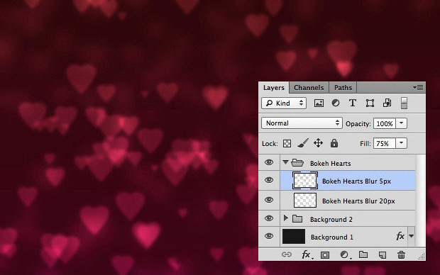Select the 'Background 1' layer name
440x275 pixels.
click(x=332, y=237)
